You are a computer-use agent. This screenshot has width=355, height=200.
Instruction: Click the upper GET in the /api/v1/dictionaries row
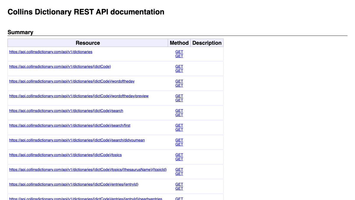[179, 52]
